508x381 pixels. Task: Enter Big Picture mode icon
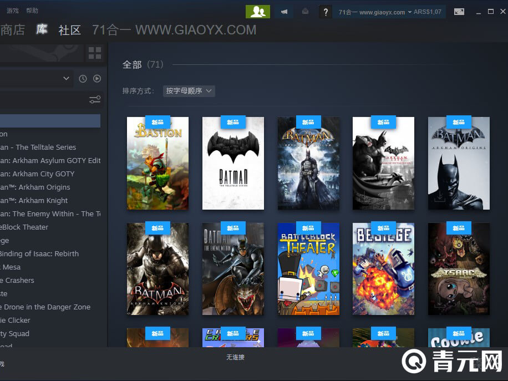click(459, 12)
